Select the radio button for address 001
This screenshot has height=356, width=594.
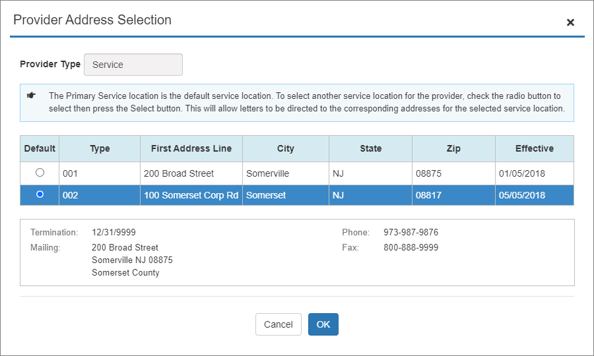click(40, 173)
